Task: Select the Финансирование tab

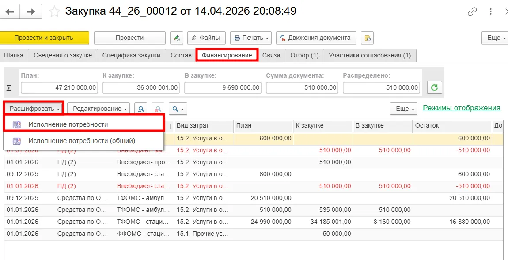Action: point(227,55)
